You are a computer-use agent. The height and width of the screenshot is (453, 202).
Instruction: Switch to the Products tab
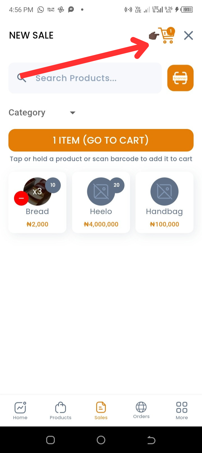click(61, 411)
